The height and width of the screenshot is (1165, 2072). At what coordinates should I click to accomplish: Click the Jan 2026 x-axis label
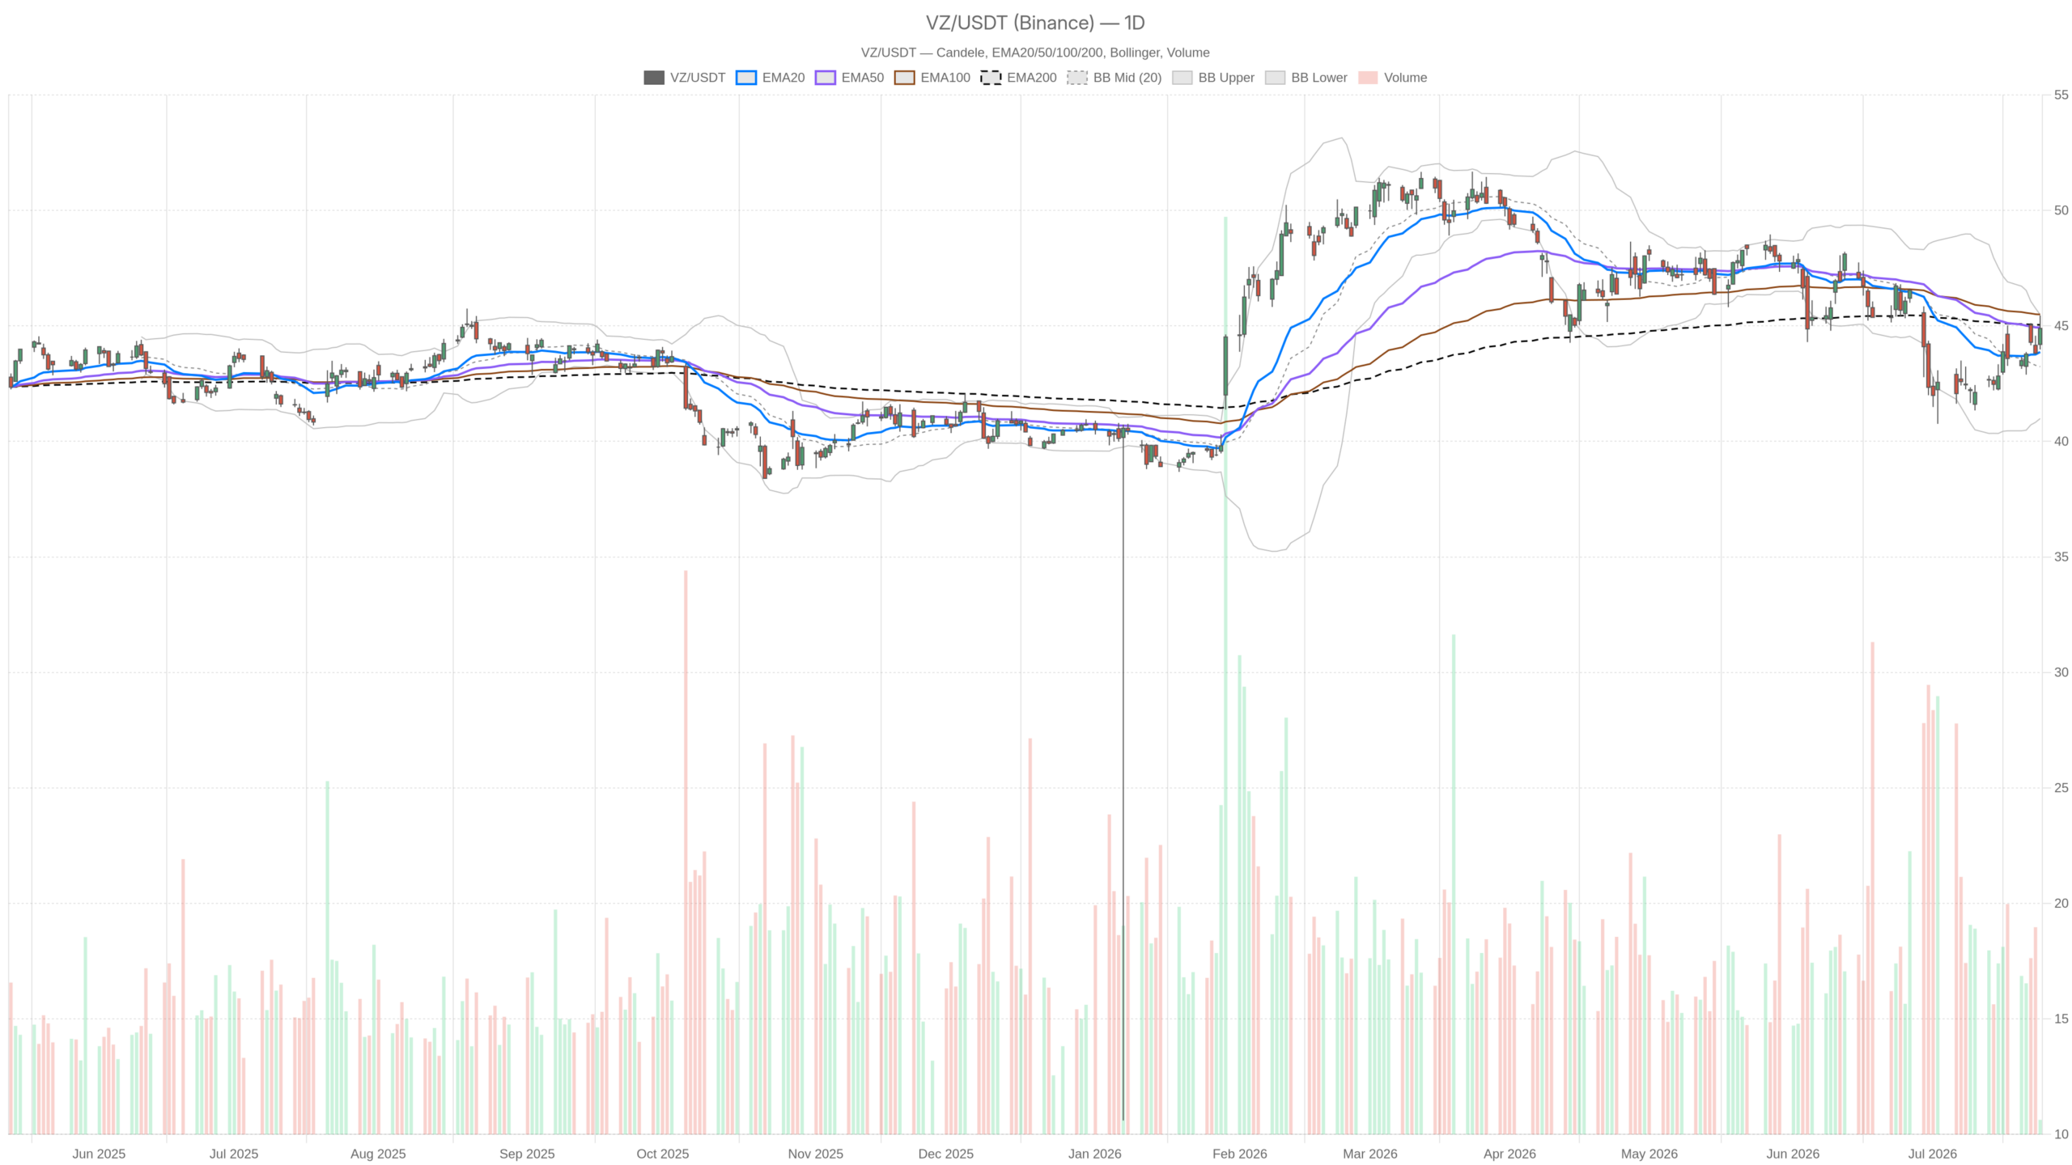click(1095, 1154)
